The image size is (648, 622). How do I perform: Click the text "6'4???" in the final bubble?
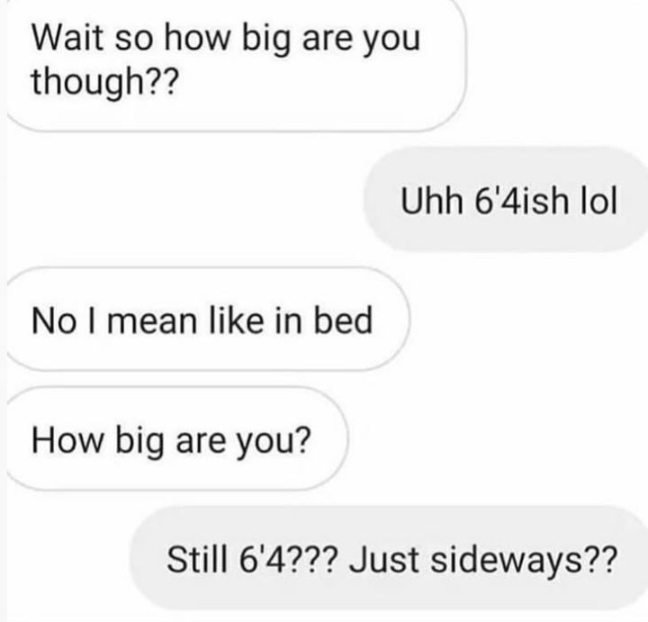pyautogui.click(x=289, y=560)
